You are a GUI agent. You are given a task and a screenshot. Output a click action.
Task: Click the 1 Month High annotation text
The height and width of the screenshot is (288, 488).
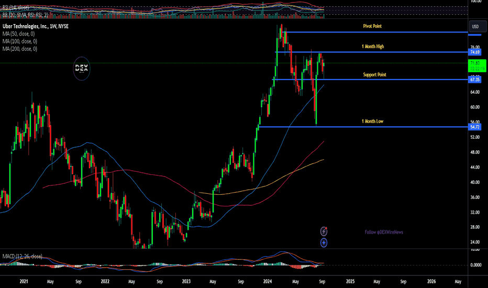tap(373, 47)
